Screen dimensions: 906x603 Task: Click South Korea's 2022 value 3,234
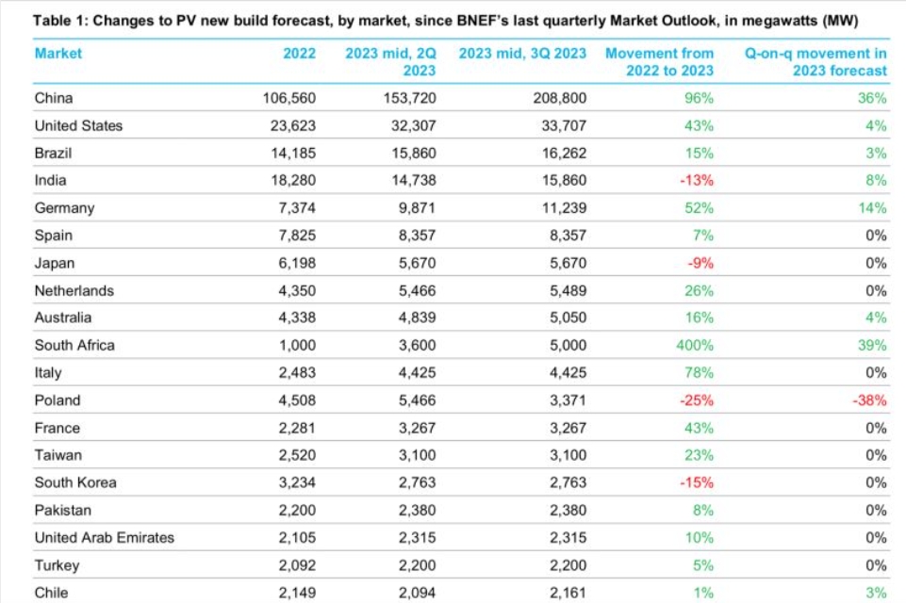[297, 482]
